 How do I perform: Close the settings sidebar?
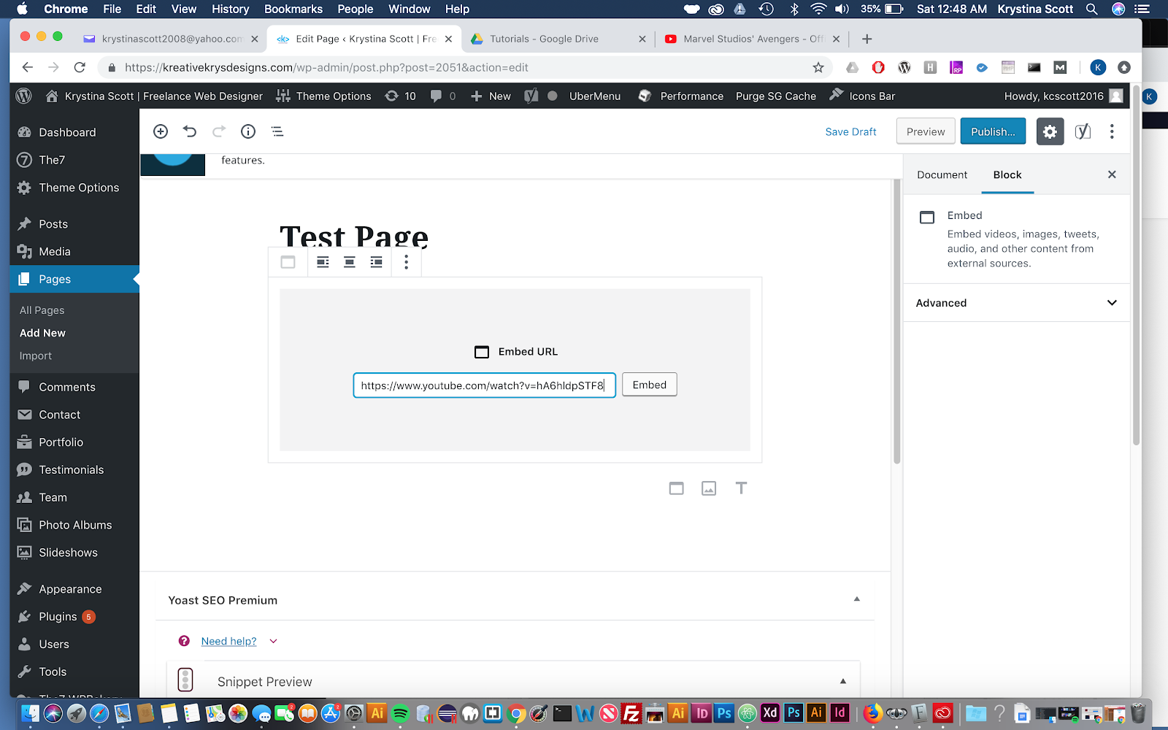(x=1112, y=174)
